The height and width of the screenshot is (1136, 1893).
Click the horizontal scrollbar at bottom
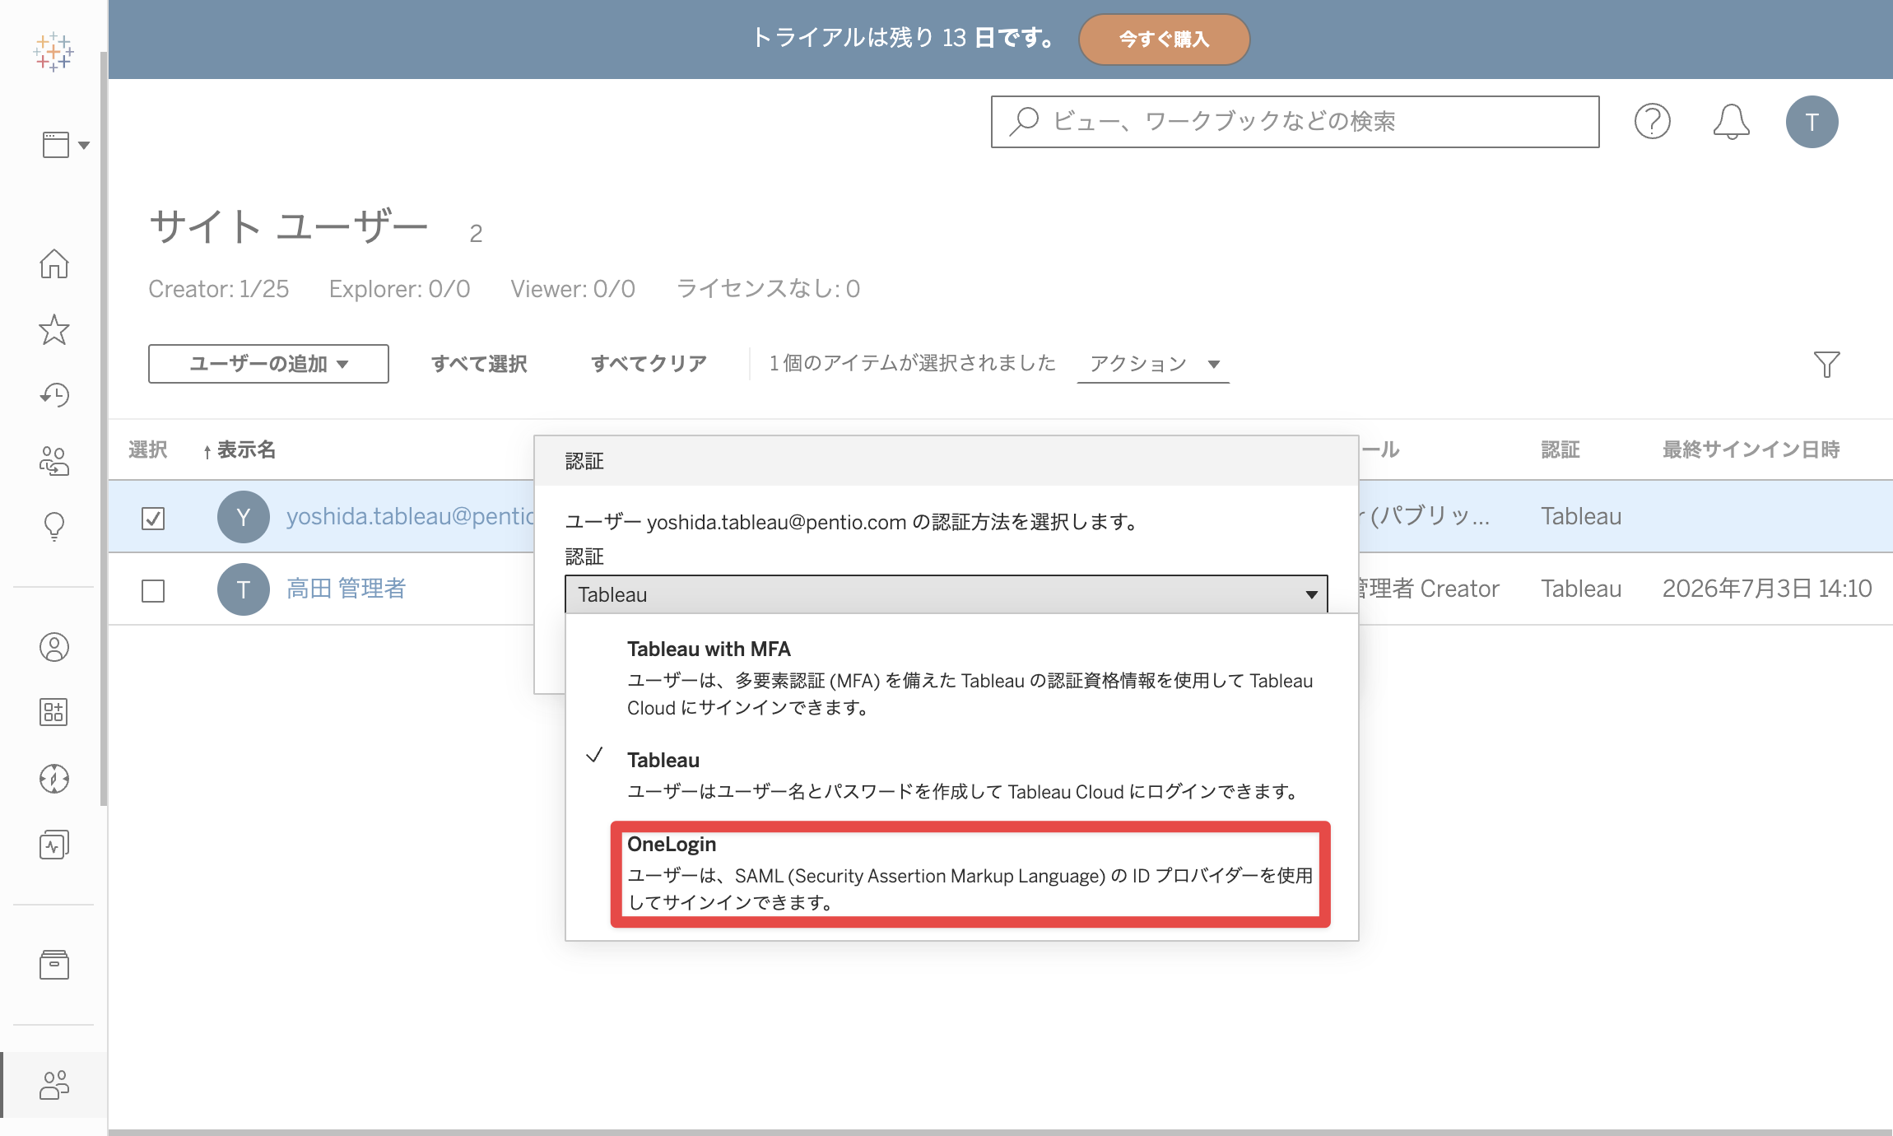[x=1000, y=1132]
